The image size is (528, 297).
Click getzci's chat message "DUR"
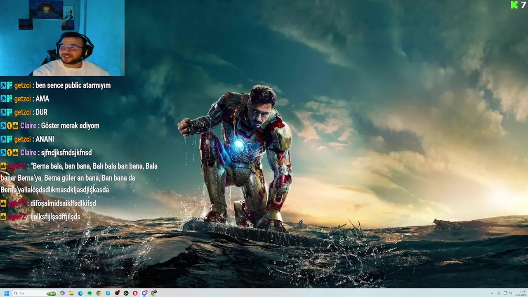tap(41, 112)
